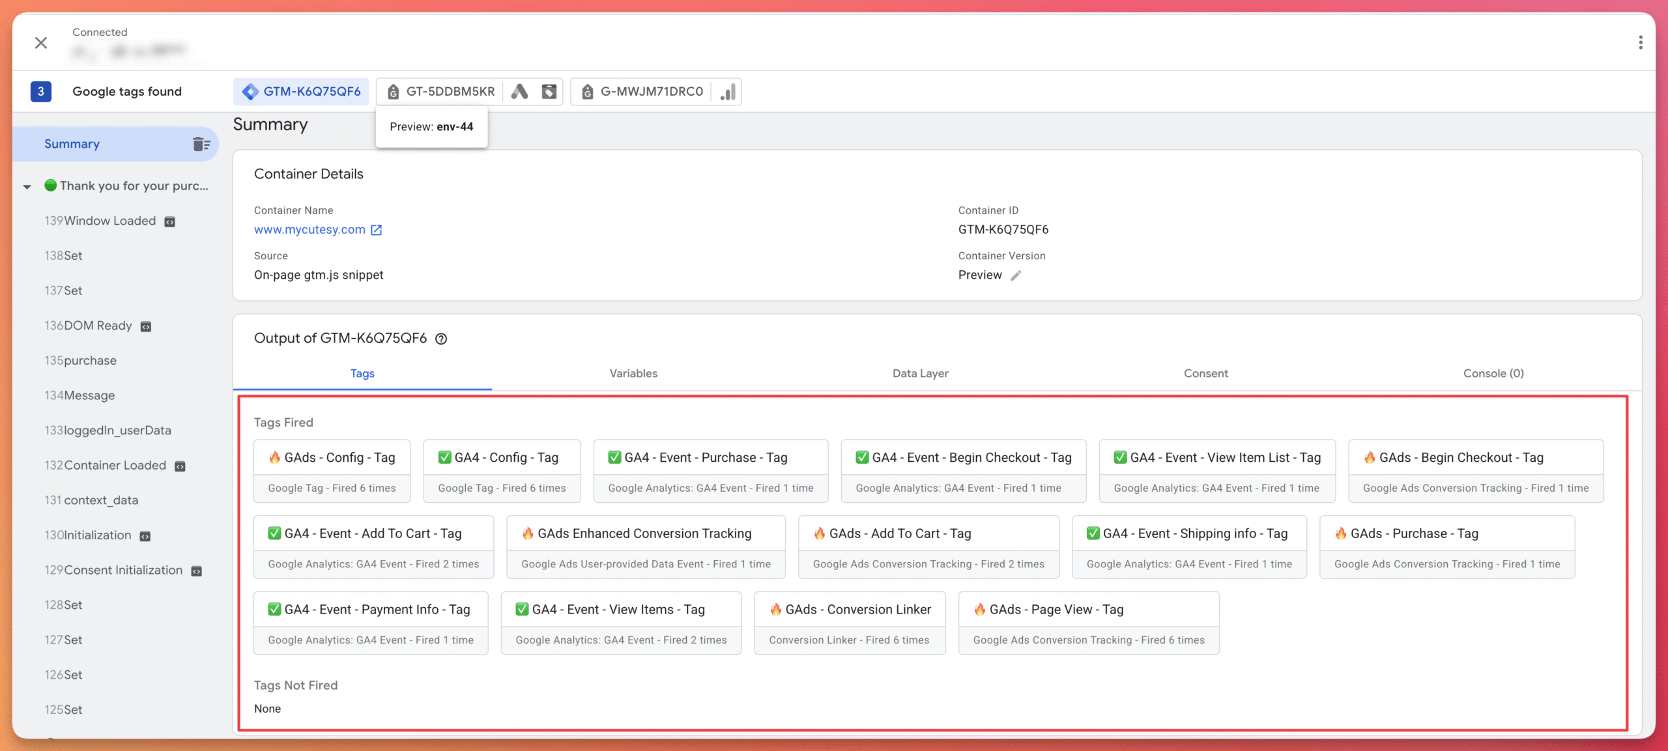Image resolution: width=1668 pixels, height=751 pixels.
Task: Open the GAds - Conversion Linker card
Action: click(850, 623)
